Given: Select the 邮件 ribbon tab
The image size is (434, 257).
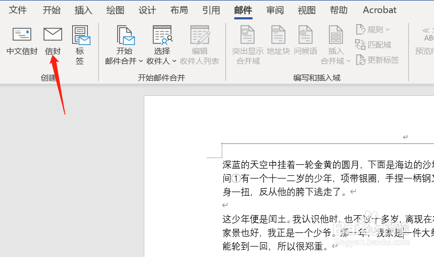Looking at the screenshot, I should [243, 10].
